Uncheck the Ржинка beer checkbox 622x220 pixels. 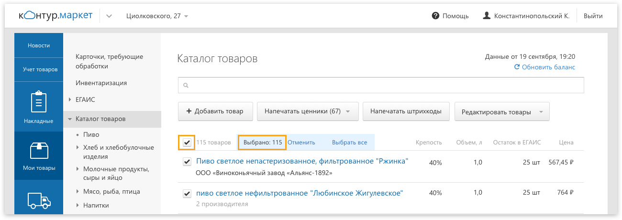187,162
